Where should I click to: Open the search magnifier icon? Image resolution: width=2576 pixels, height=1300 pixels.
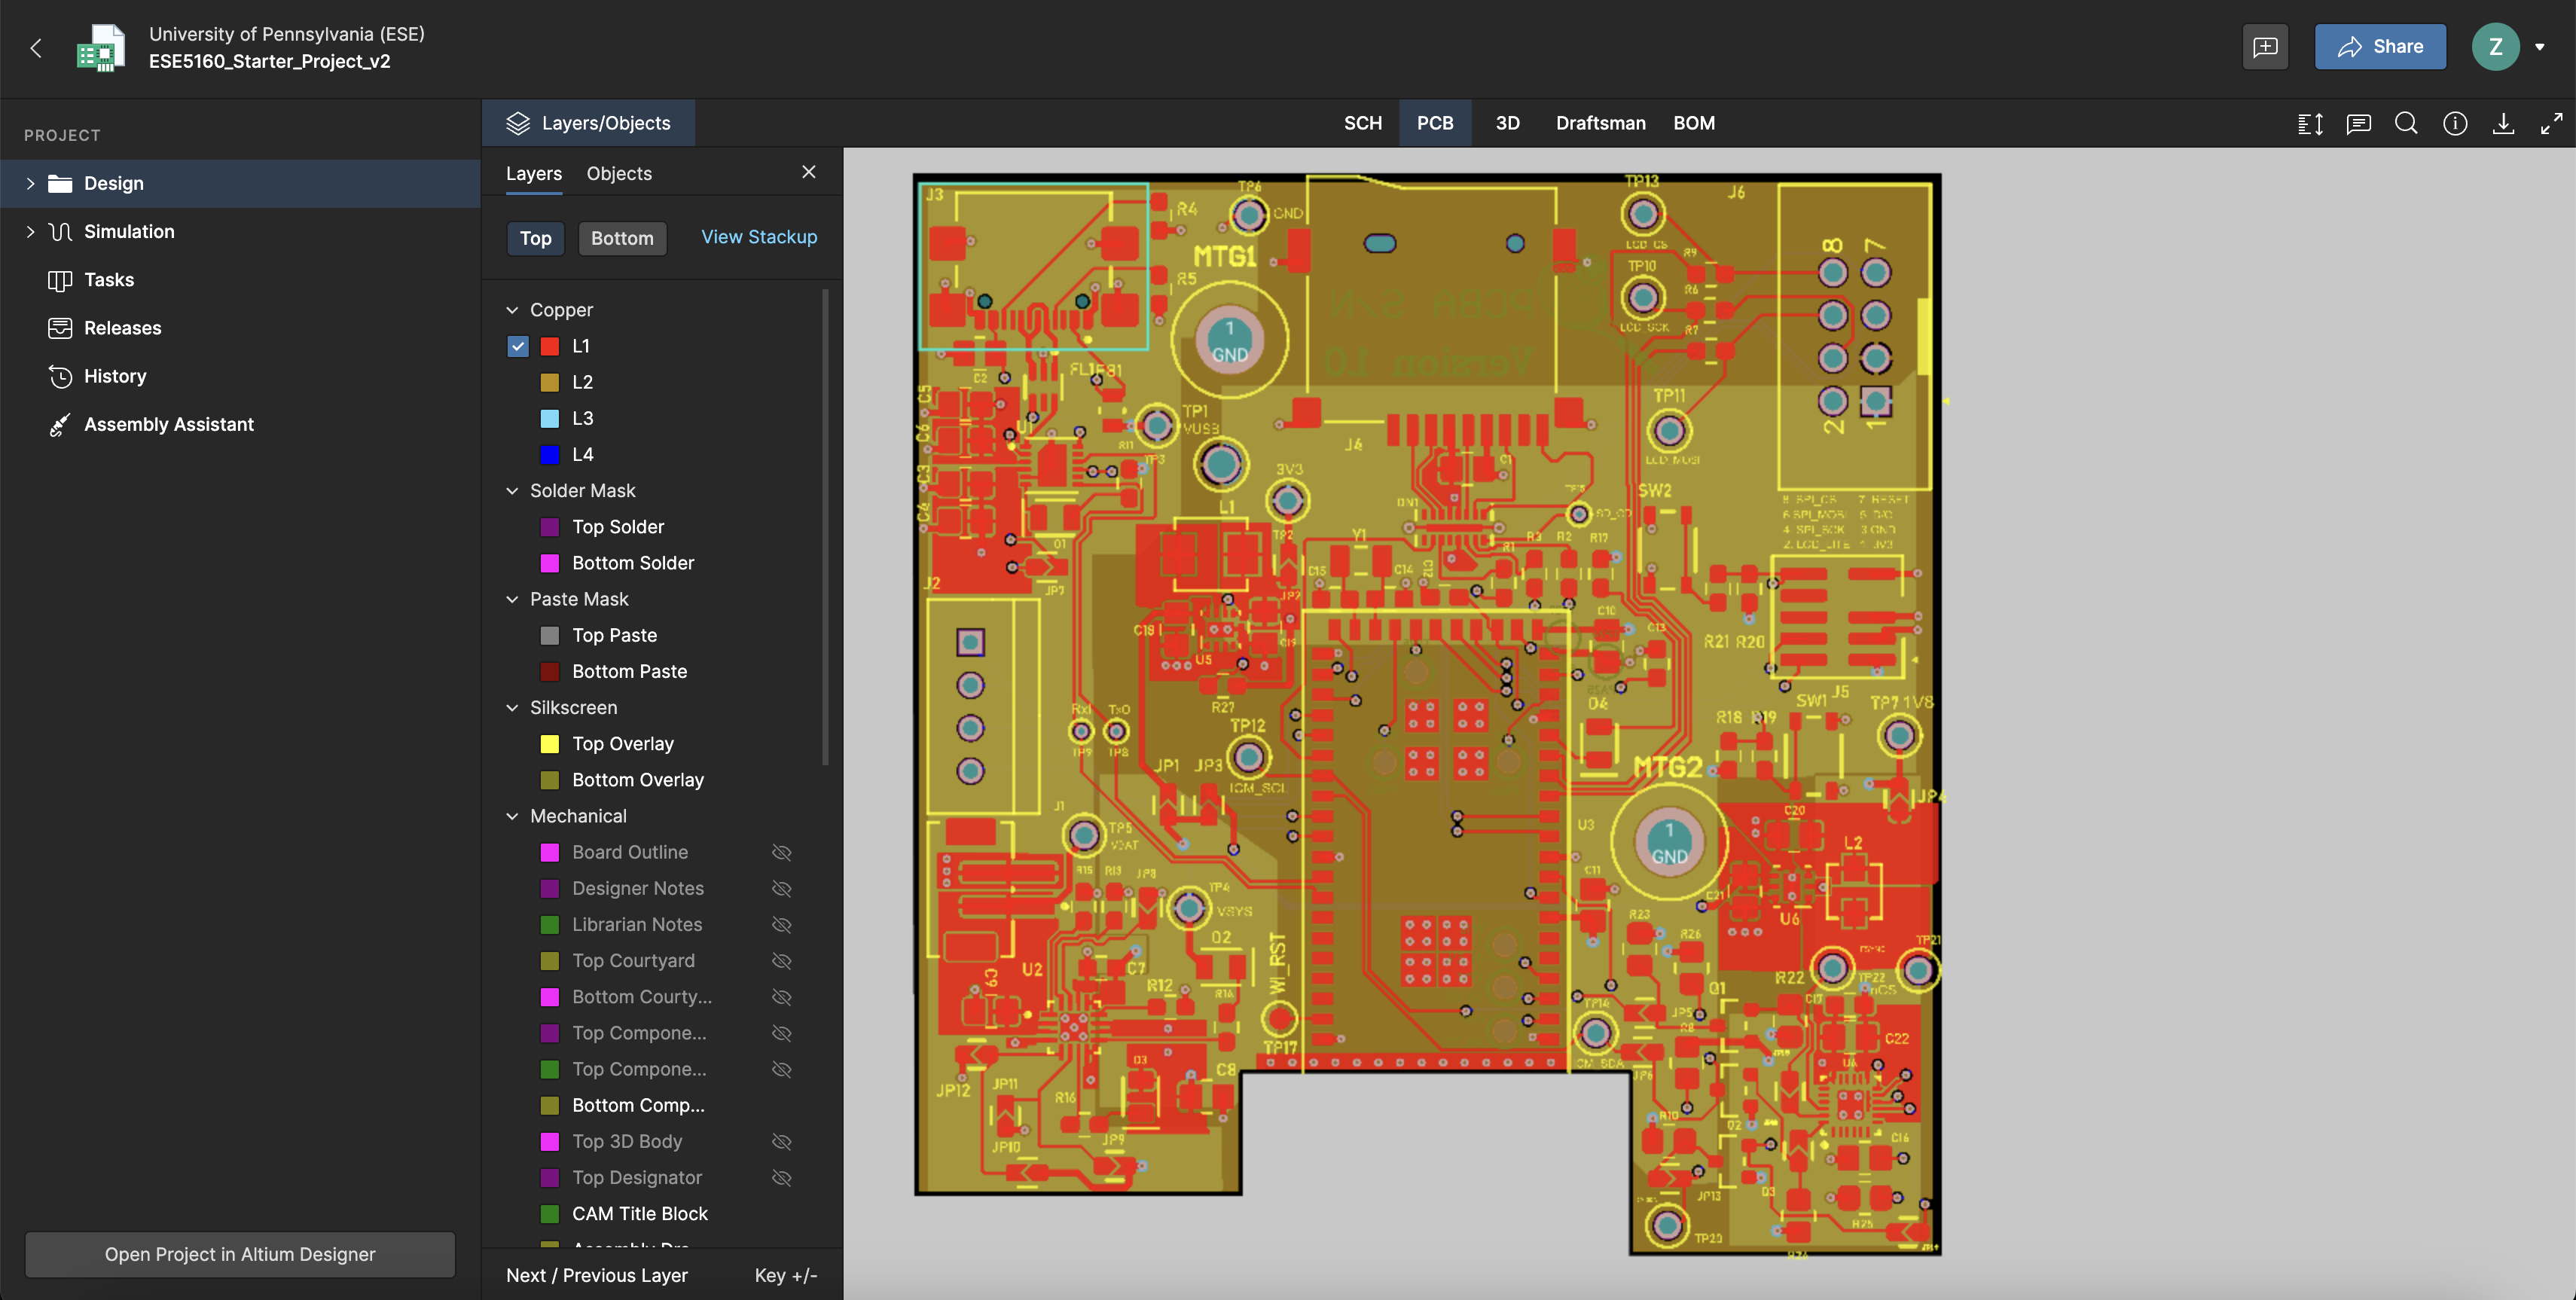coord(2406,123)
